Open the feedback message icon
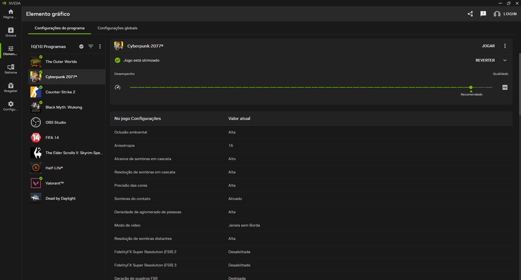The width and height of the screenshot is (521, 280). coord(483,14)
